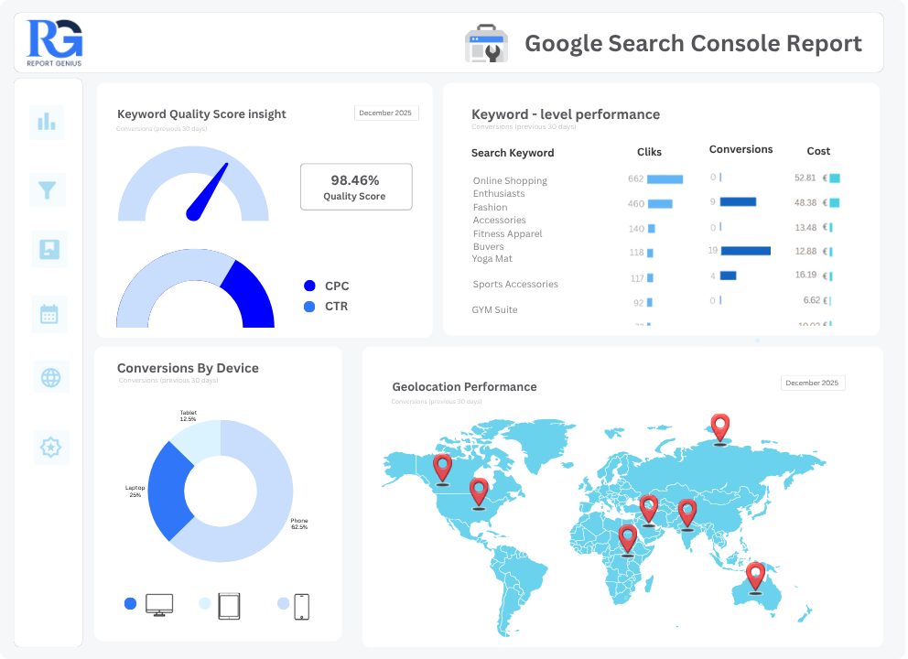Viewport: 908px width, 659px height.
Task: Click the light dot beside the phone icon
Action: (x=283, y=603)
